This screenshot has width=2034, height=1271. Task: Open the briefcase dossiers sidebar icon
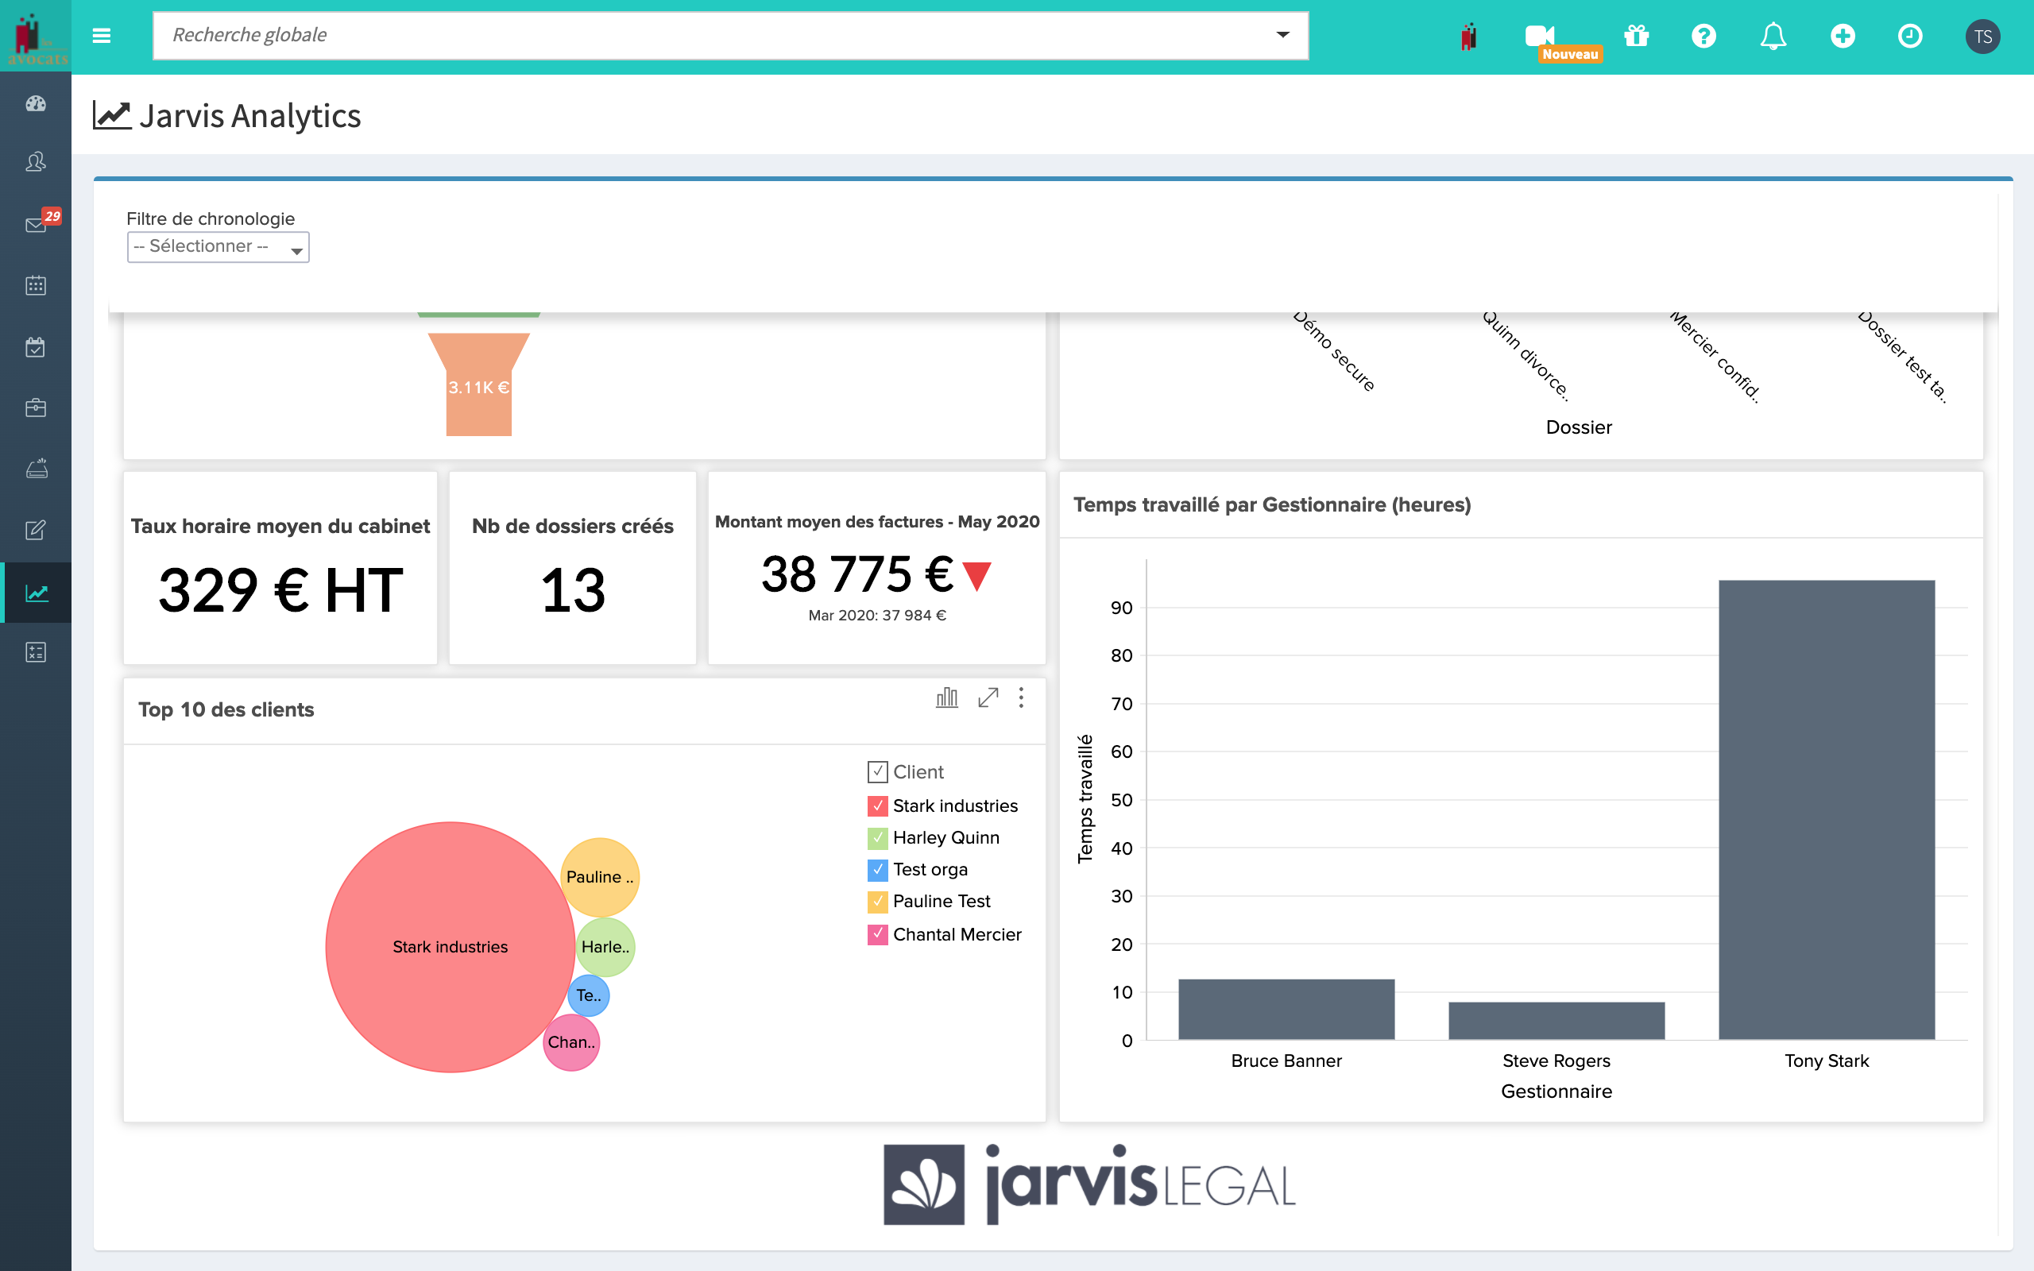click(x=35, y=408)
